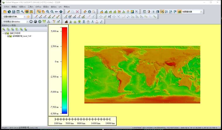
Task: Select the Measure ruler tool
Action: 85,12
